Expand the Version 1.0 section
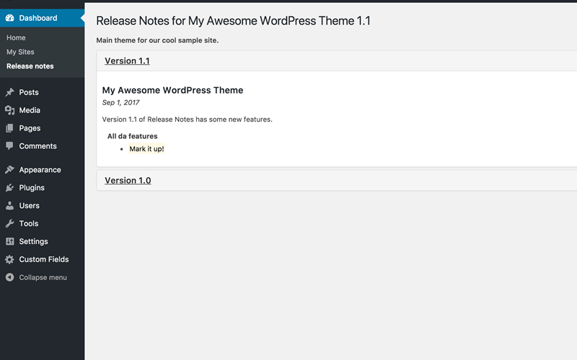Screen dimensions: 577x360 click(x=128, y=181)
